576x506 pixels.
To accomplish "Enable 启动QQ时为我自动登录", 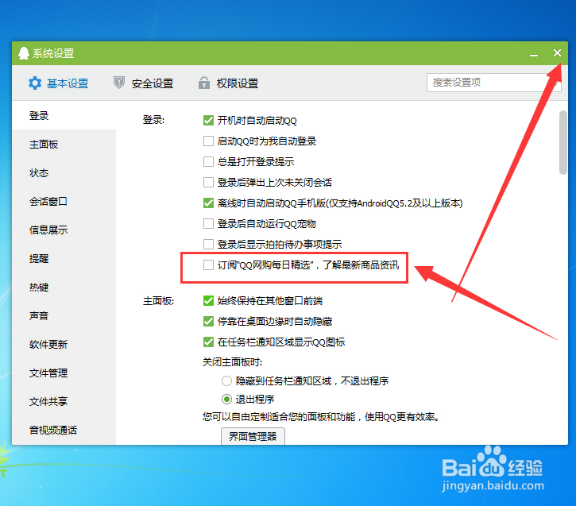I will pyautogui.click(x=208, y=141).
